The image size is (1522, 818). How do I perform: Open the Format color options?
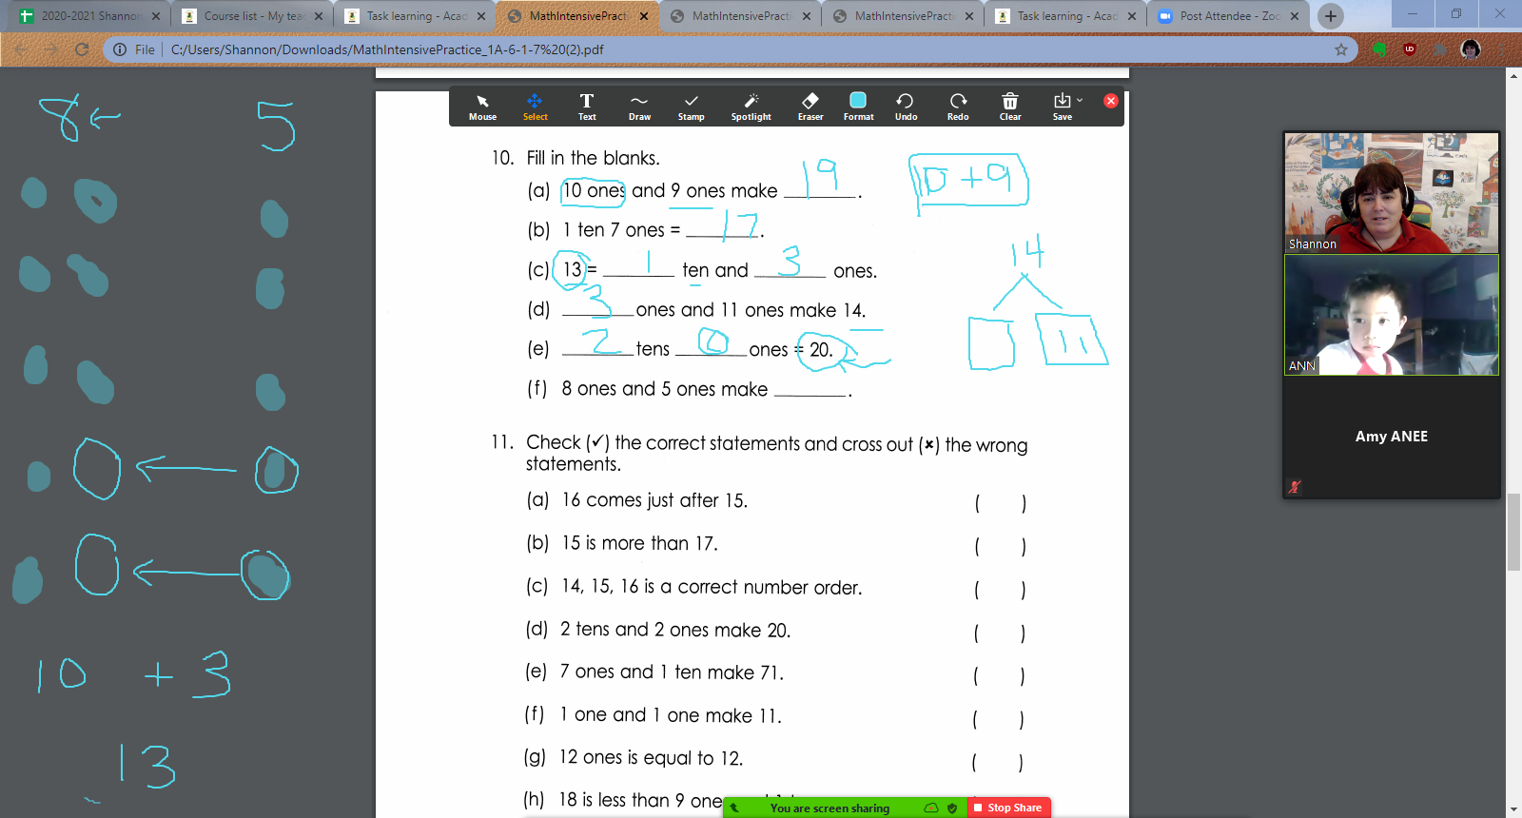(858, 107)
